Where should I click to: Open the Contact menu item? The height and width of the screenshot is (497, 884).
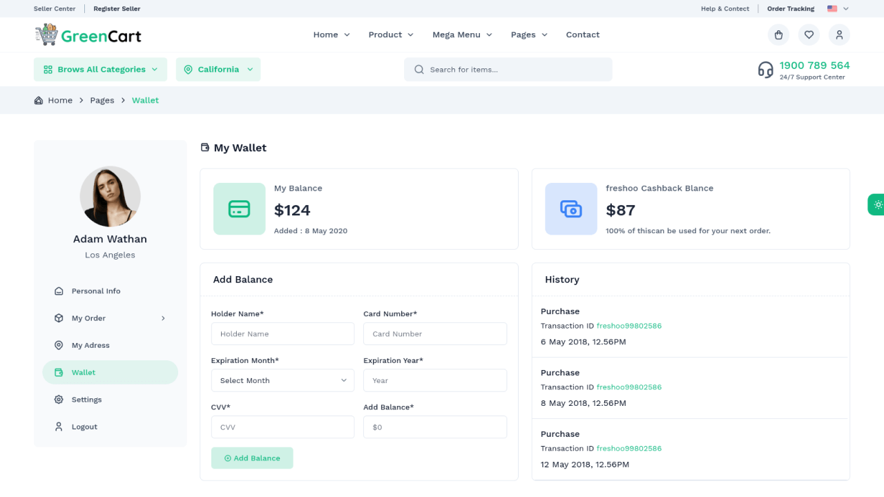click(583, 35)
